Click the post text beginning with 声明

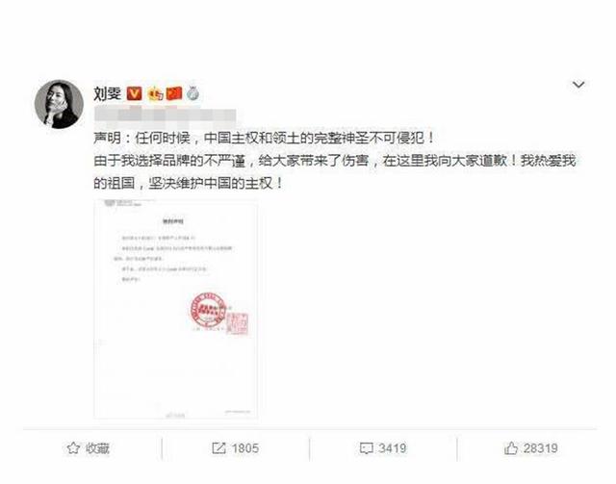coord(334,161)
